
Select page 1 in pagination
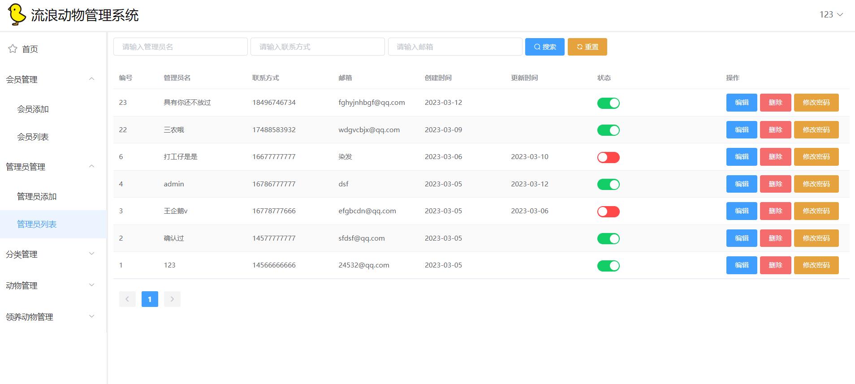[x=150, y=299]
